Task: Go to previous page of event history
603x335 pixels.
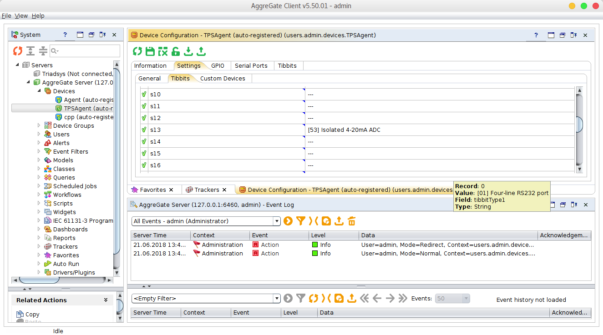Action: pyautogui.click(x=377, y=298)
